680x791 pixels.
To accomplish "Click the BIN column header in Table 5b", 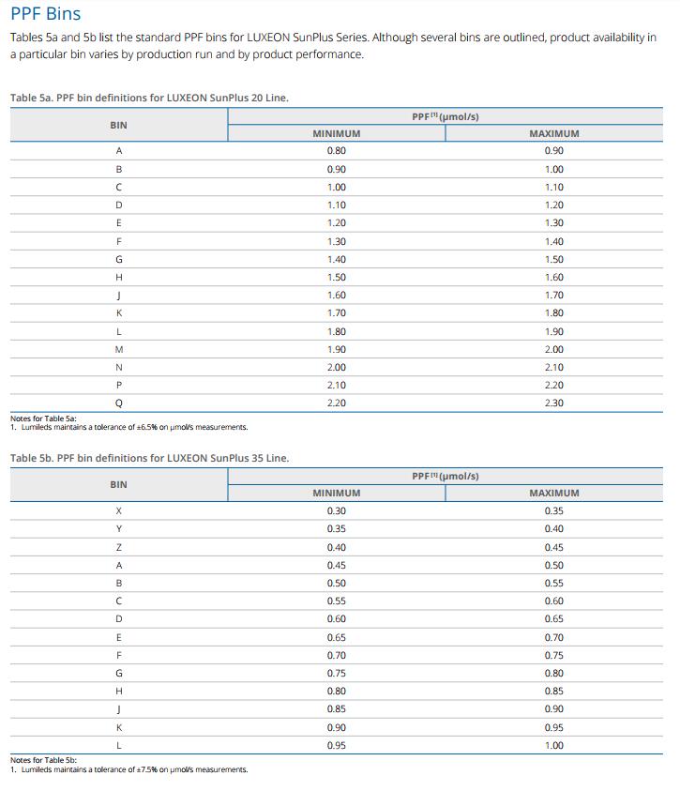I will (x=118, y=485).
